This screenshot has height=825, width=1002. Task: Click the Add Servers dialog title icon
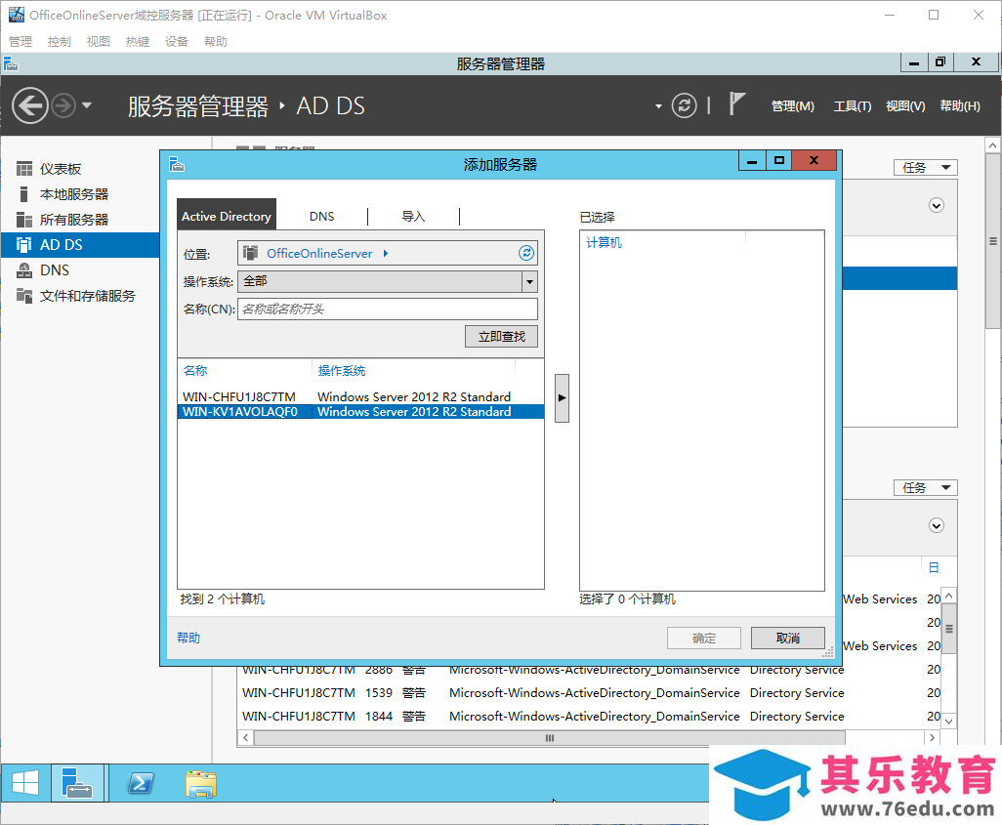click(177, 164)
